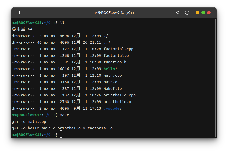The height and width of the screenshot is (153, 228).
Task: Click the cursor block at the last prompt
Action: click(x=61, y=134)
